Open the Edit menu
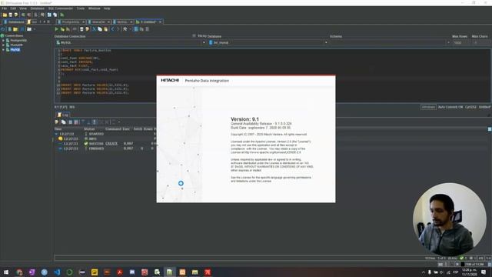492x277 pixels. 13,8
